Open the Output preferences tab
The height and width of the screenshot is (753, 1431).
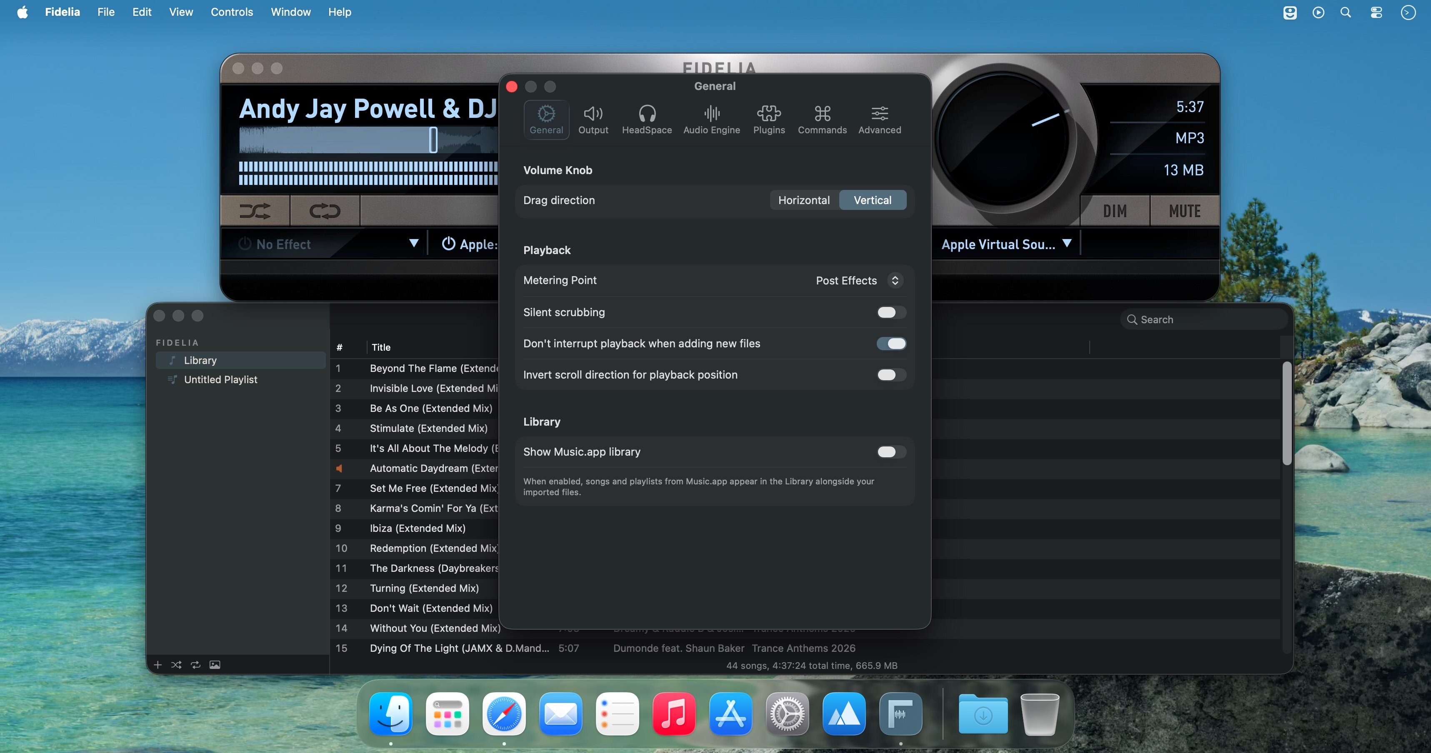coord(593,120)
